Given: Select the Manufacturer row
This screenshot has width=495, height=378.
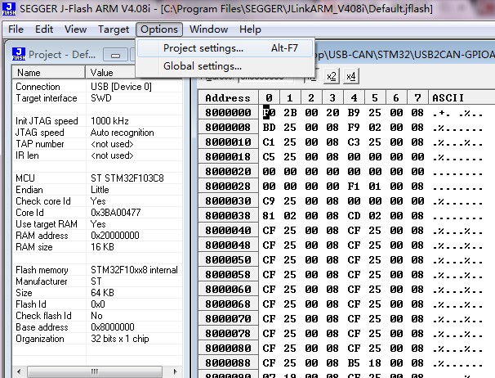Looking at the screenshot, I should (97, 281).
